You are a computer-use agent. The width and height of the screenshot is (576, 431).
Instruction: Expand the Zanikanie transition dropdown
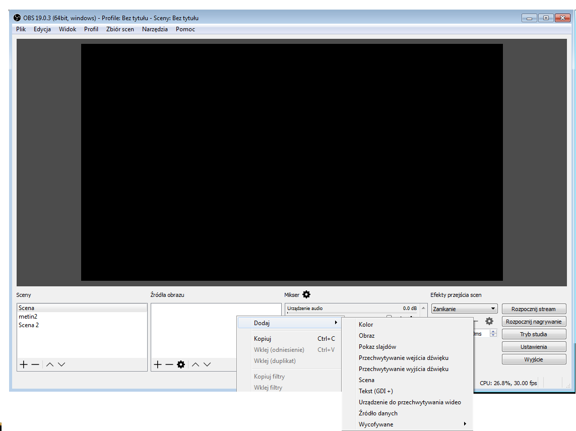(493, 309)
